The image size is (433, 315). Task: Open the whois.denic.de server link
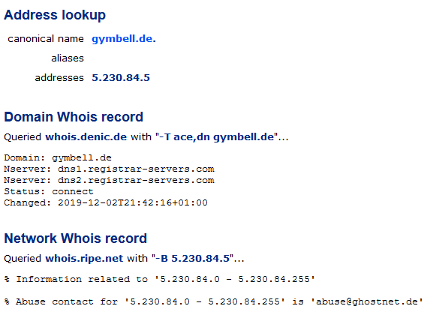(x=86, y=137)
